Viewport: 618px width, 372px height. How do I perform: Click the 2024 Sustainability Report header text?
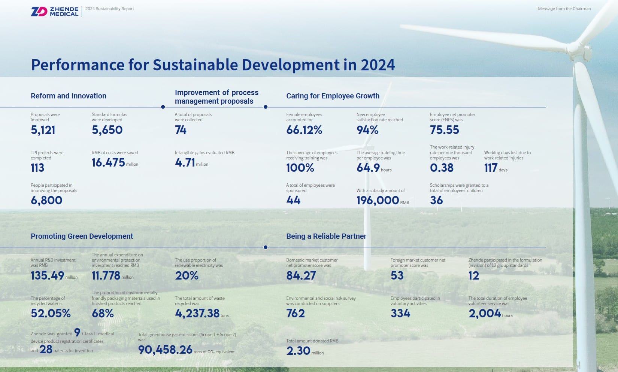point(109,9)
